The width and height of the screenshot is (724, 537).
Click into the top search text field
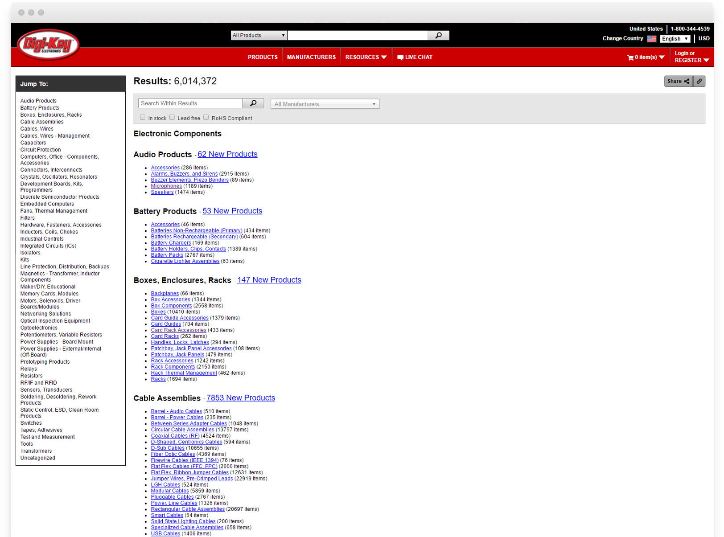pos(358,35)
